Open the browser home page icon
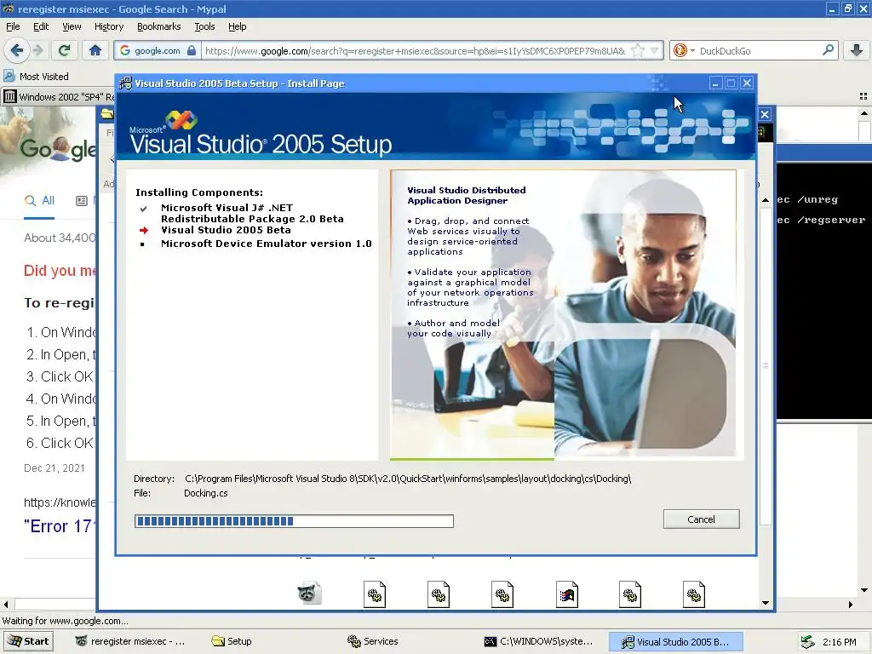Image resolution: width=872 pixels, height=654 pixels. pos(95,50)
